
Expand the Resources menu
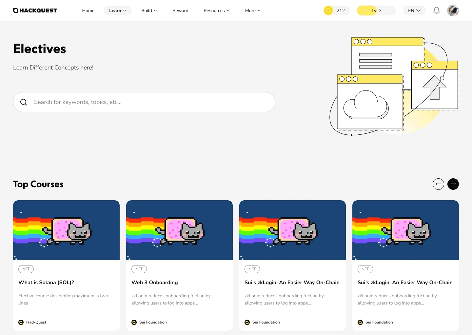pos(217,10)
